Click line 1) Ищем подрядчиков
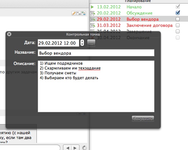The width and height of the screenshot is (188, 150). coord(61,63)
